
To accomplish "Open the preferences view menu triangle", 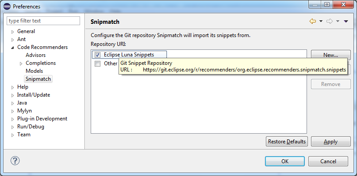I will pos(346,21).
